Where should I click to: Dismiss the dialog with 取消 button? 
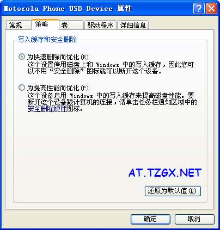194,219
